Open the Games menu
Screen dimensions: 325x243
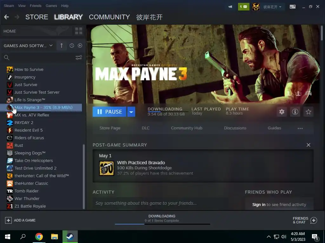pyautogui.click(x=51, y=6)
